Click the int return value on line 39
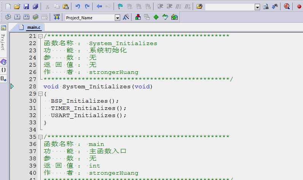303x180 pixels. coord(95,166)
